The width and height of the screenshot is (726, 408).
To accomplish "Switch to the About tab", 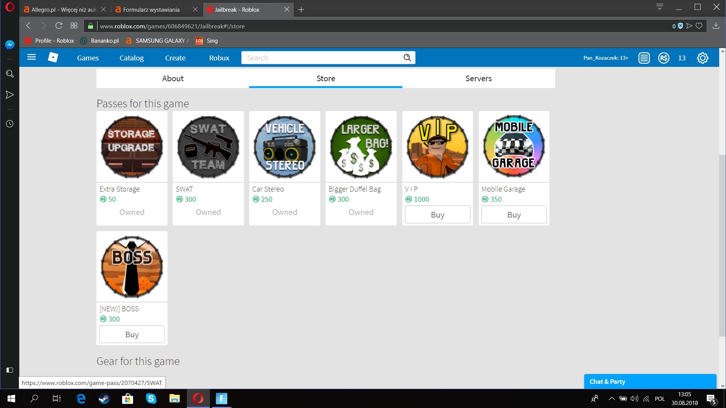I will (x=172, y=78).
